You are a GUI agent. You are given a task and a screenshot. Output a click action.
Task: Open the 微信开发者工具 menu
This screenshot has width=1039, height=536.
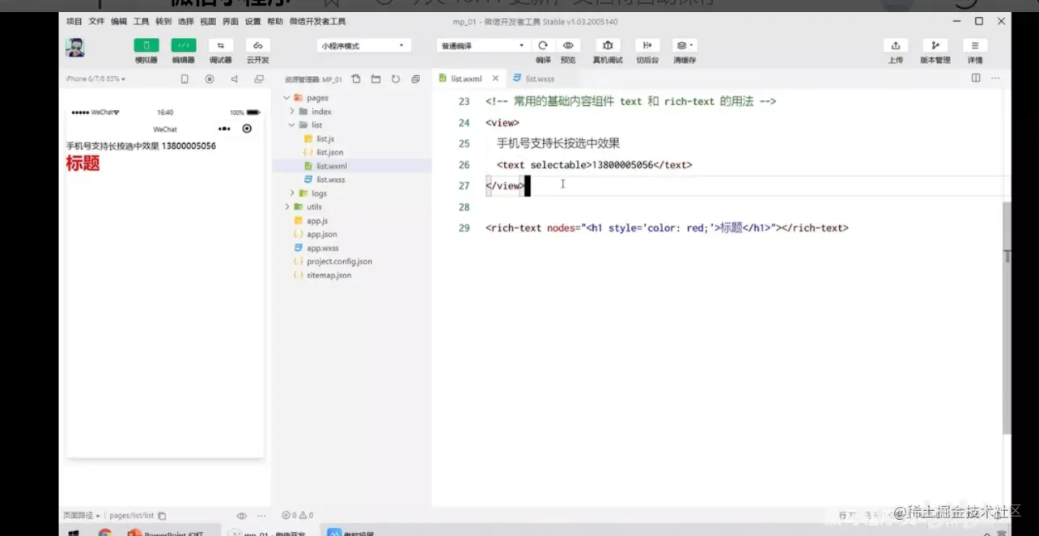click(317, 22)
